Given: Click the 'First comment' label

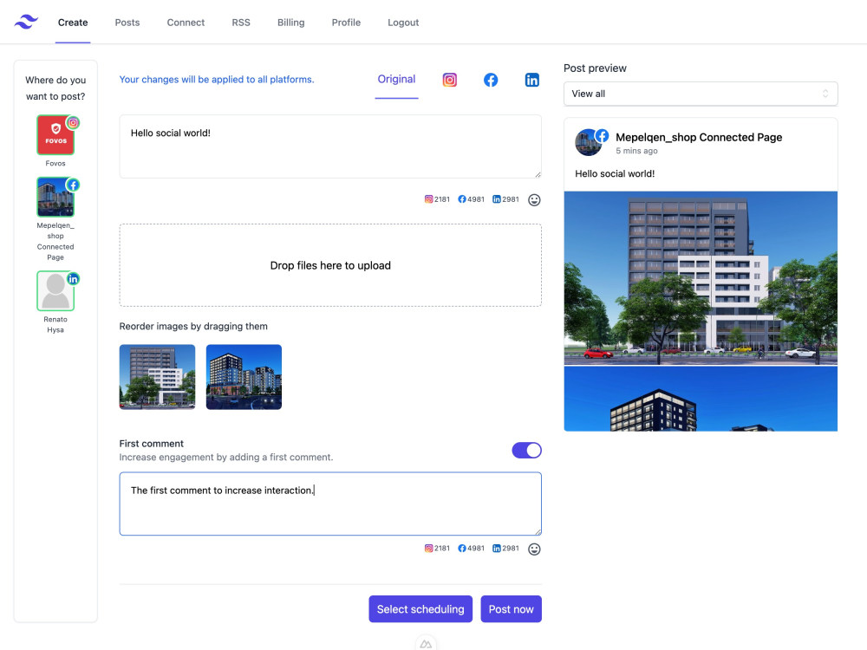Looking at the screenshot, I should tap(152, 443).
